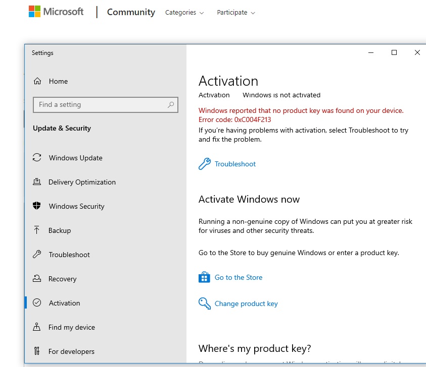Open the Community link in header
The image size is (426, 367).
pyautogui.click(x=131, y=12)
